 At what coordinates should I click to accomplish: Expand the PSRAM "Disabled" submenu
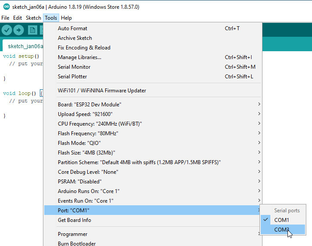tap(152, 182)
